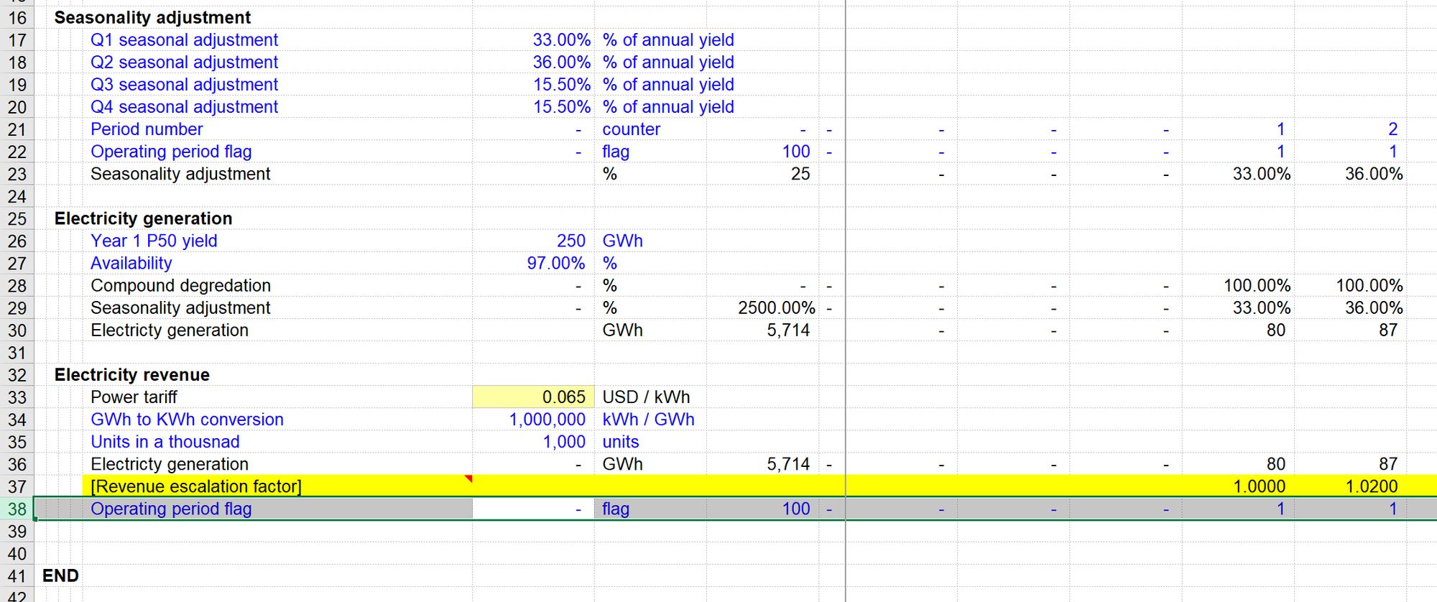Select the 15.50% value for Q4 seasonal adjustment

click(x=561, y=107)
